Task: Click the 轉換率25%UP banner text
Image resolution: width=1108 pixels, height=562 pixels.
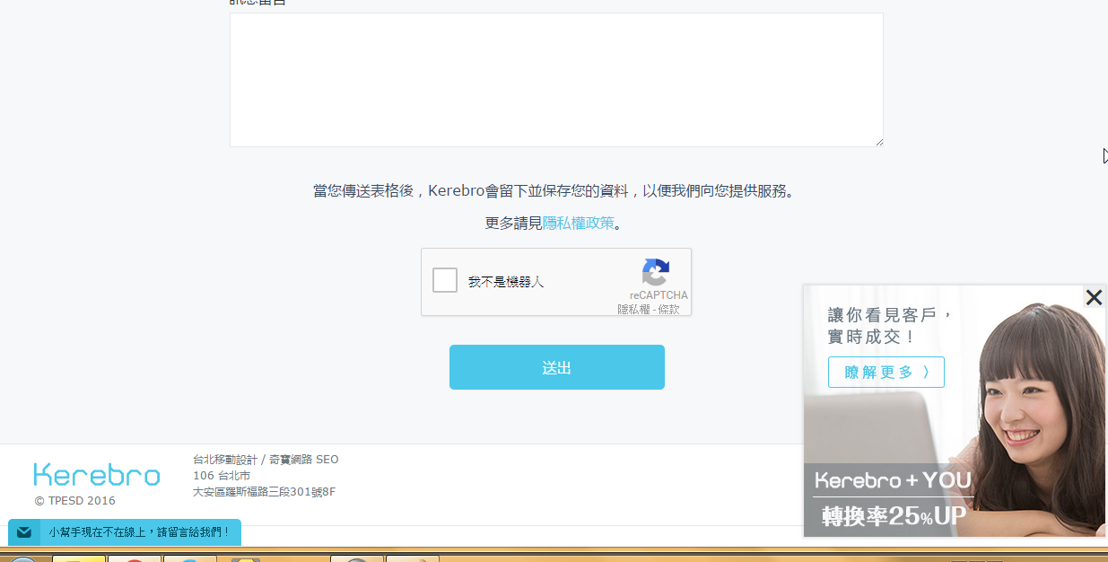Action: click(x=894, y=516)
